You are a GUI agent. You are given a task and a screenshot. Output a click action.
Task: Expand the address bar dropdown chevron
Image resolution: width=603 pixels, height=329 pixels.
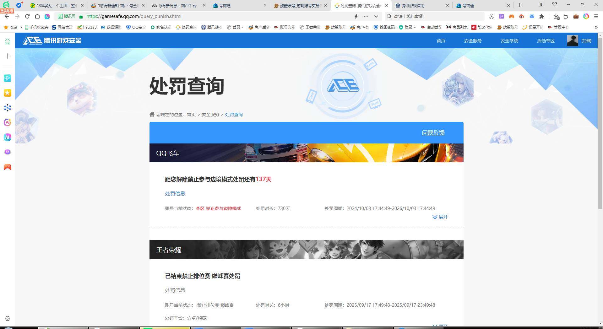376,16
